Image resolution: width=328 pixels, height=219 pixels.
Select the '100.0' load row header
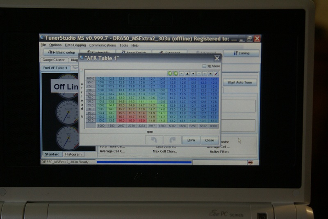tap(90, 78)
